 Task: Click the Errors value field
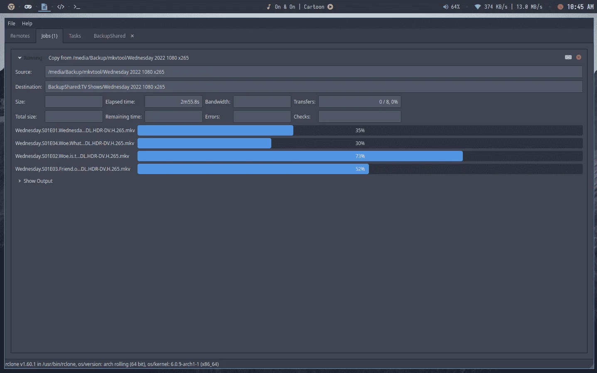point(262,116)
